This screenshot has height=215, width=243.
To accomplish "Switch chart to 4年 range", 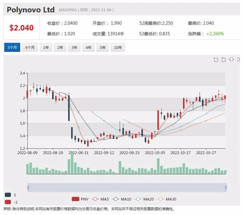I will click(88, 47).
